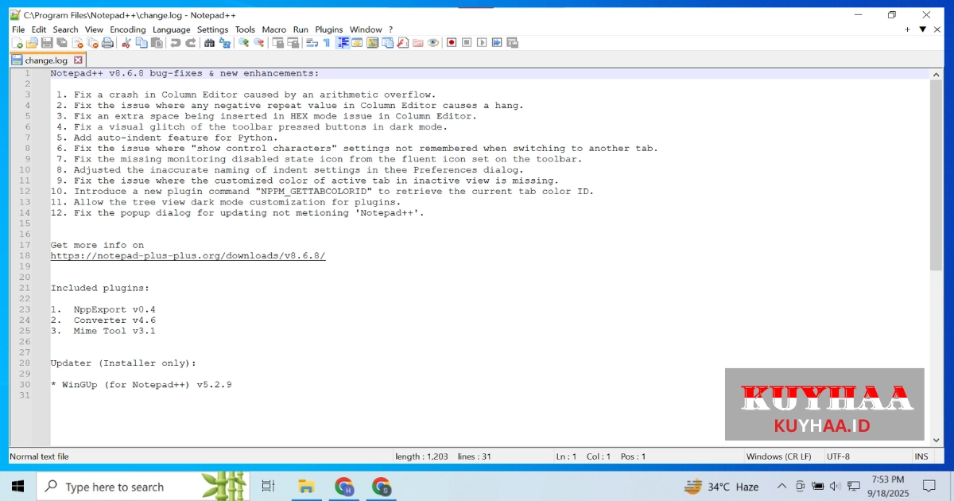
Task: Click the Save All toolbar icon
Action: [61, 43]
